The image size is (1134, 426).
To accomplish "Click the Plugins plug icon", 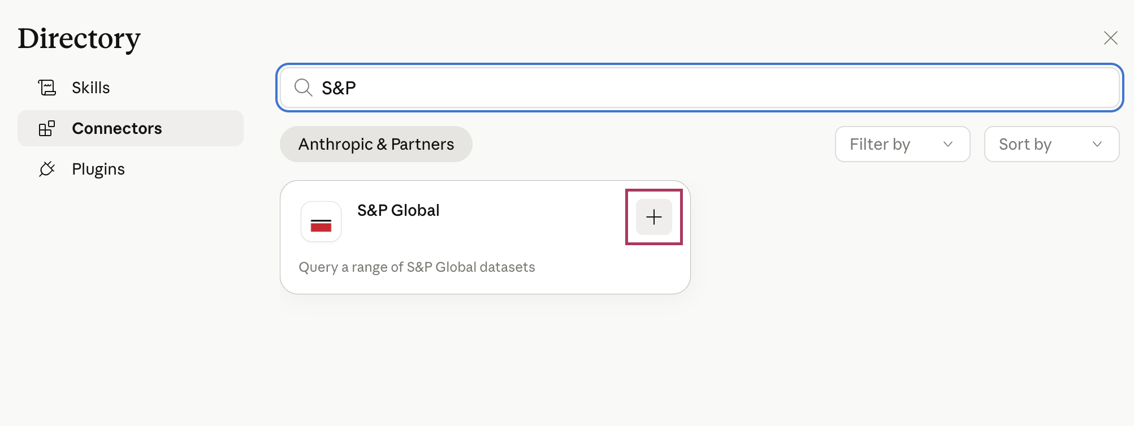I will coord(47,169).
